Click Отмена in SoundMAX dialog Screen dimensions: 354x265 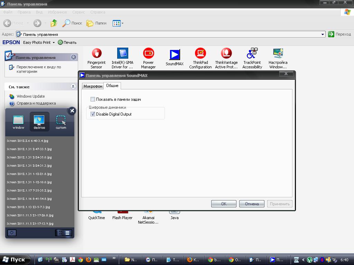252,204
